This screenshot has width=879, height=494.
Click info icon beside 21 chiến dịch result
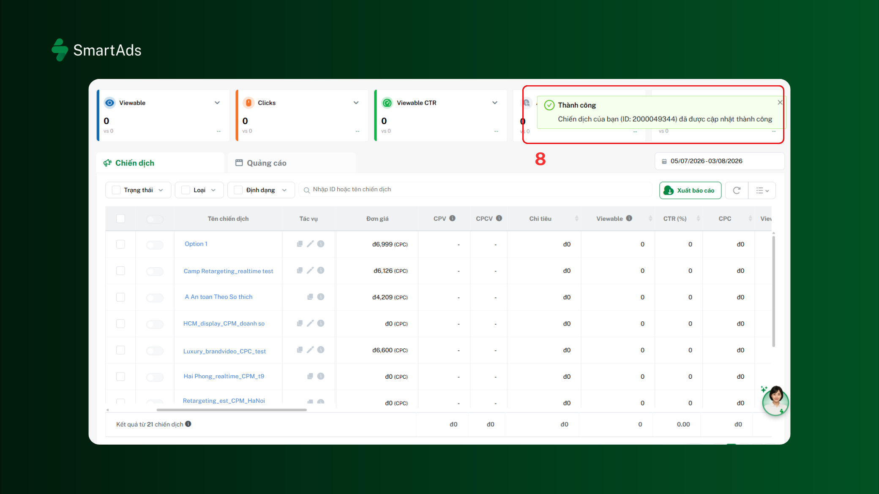click(x=188, y=424)
